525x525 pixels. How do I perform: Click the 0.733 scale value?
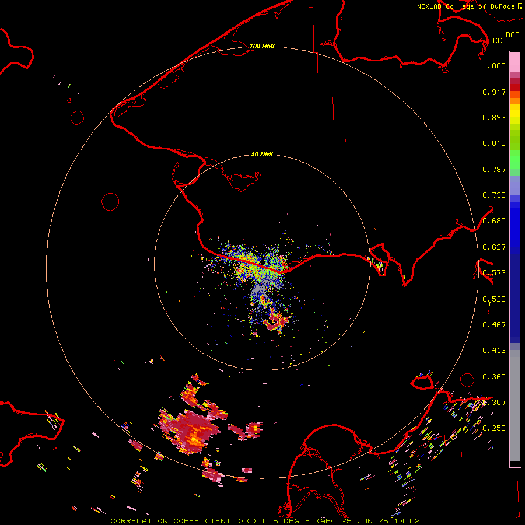tap(494, 195)
